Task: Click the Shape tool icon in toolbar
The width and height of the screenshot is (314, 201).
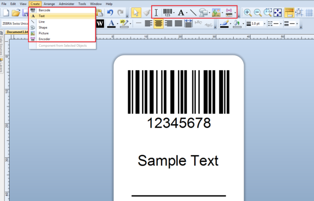Action: pyautogui.click(x=203, y=13)
